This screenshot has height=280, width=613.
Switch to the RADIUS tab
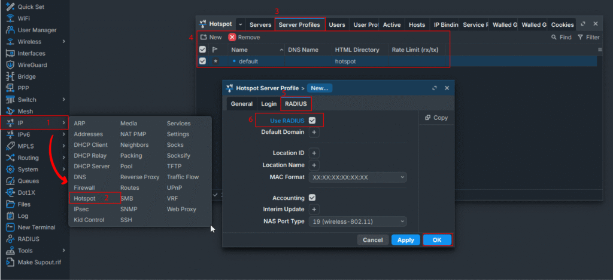point(296,104)
